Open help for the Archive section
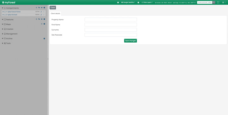The width and height of the screenshot is (228, 115). click(x=44, y=39)
